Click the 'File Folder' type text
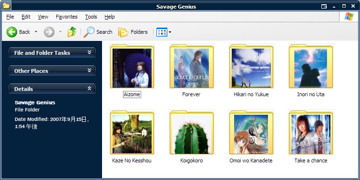 tap(27, 110)
